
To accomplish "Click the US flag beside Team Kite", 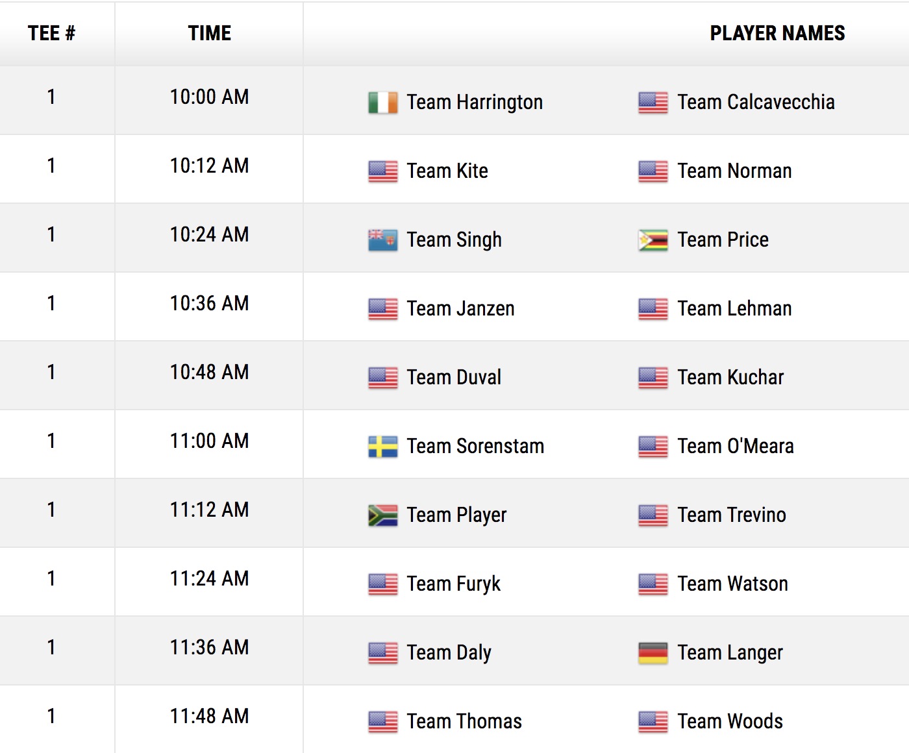I will click(x=382, y=171).
